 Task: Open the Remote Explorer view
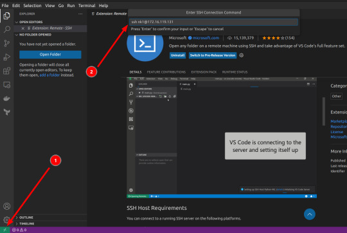tap(6, 85)
